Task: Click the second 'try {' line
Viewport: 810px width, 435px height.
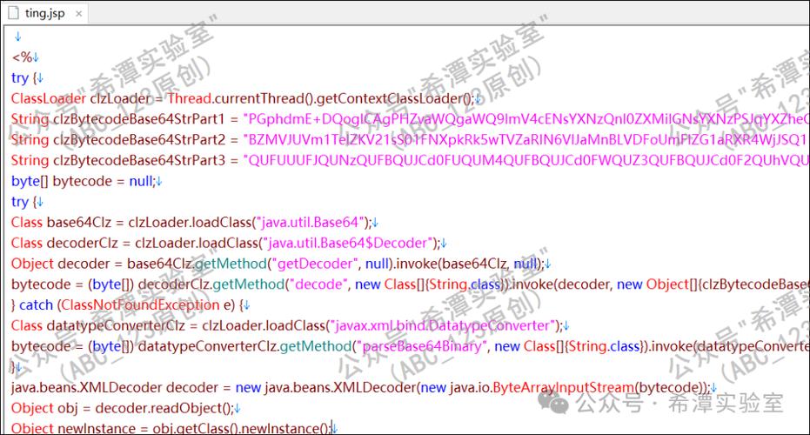Action: click(x=27, y=202)
